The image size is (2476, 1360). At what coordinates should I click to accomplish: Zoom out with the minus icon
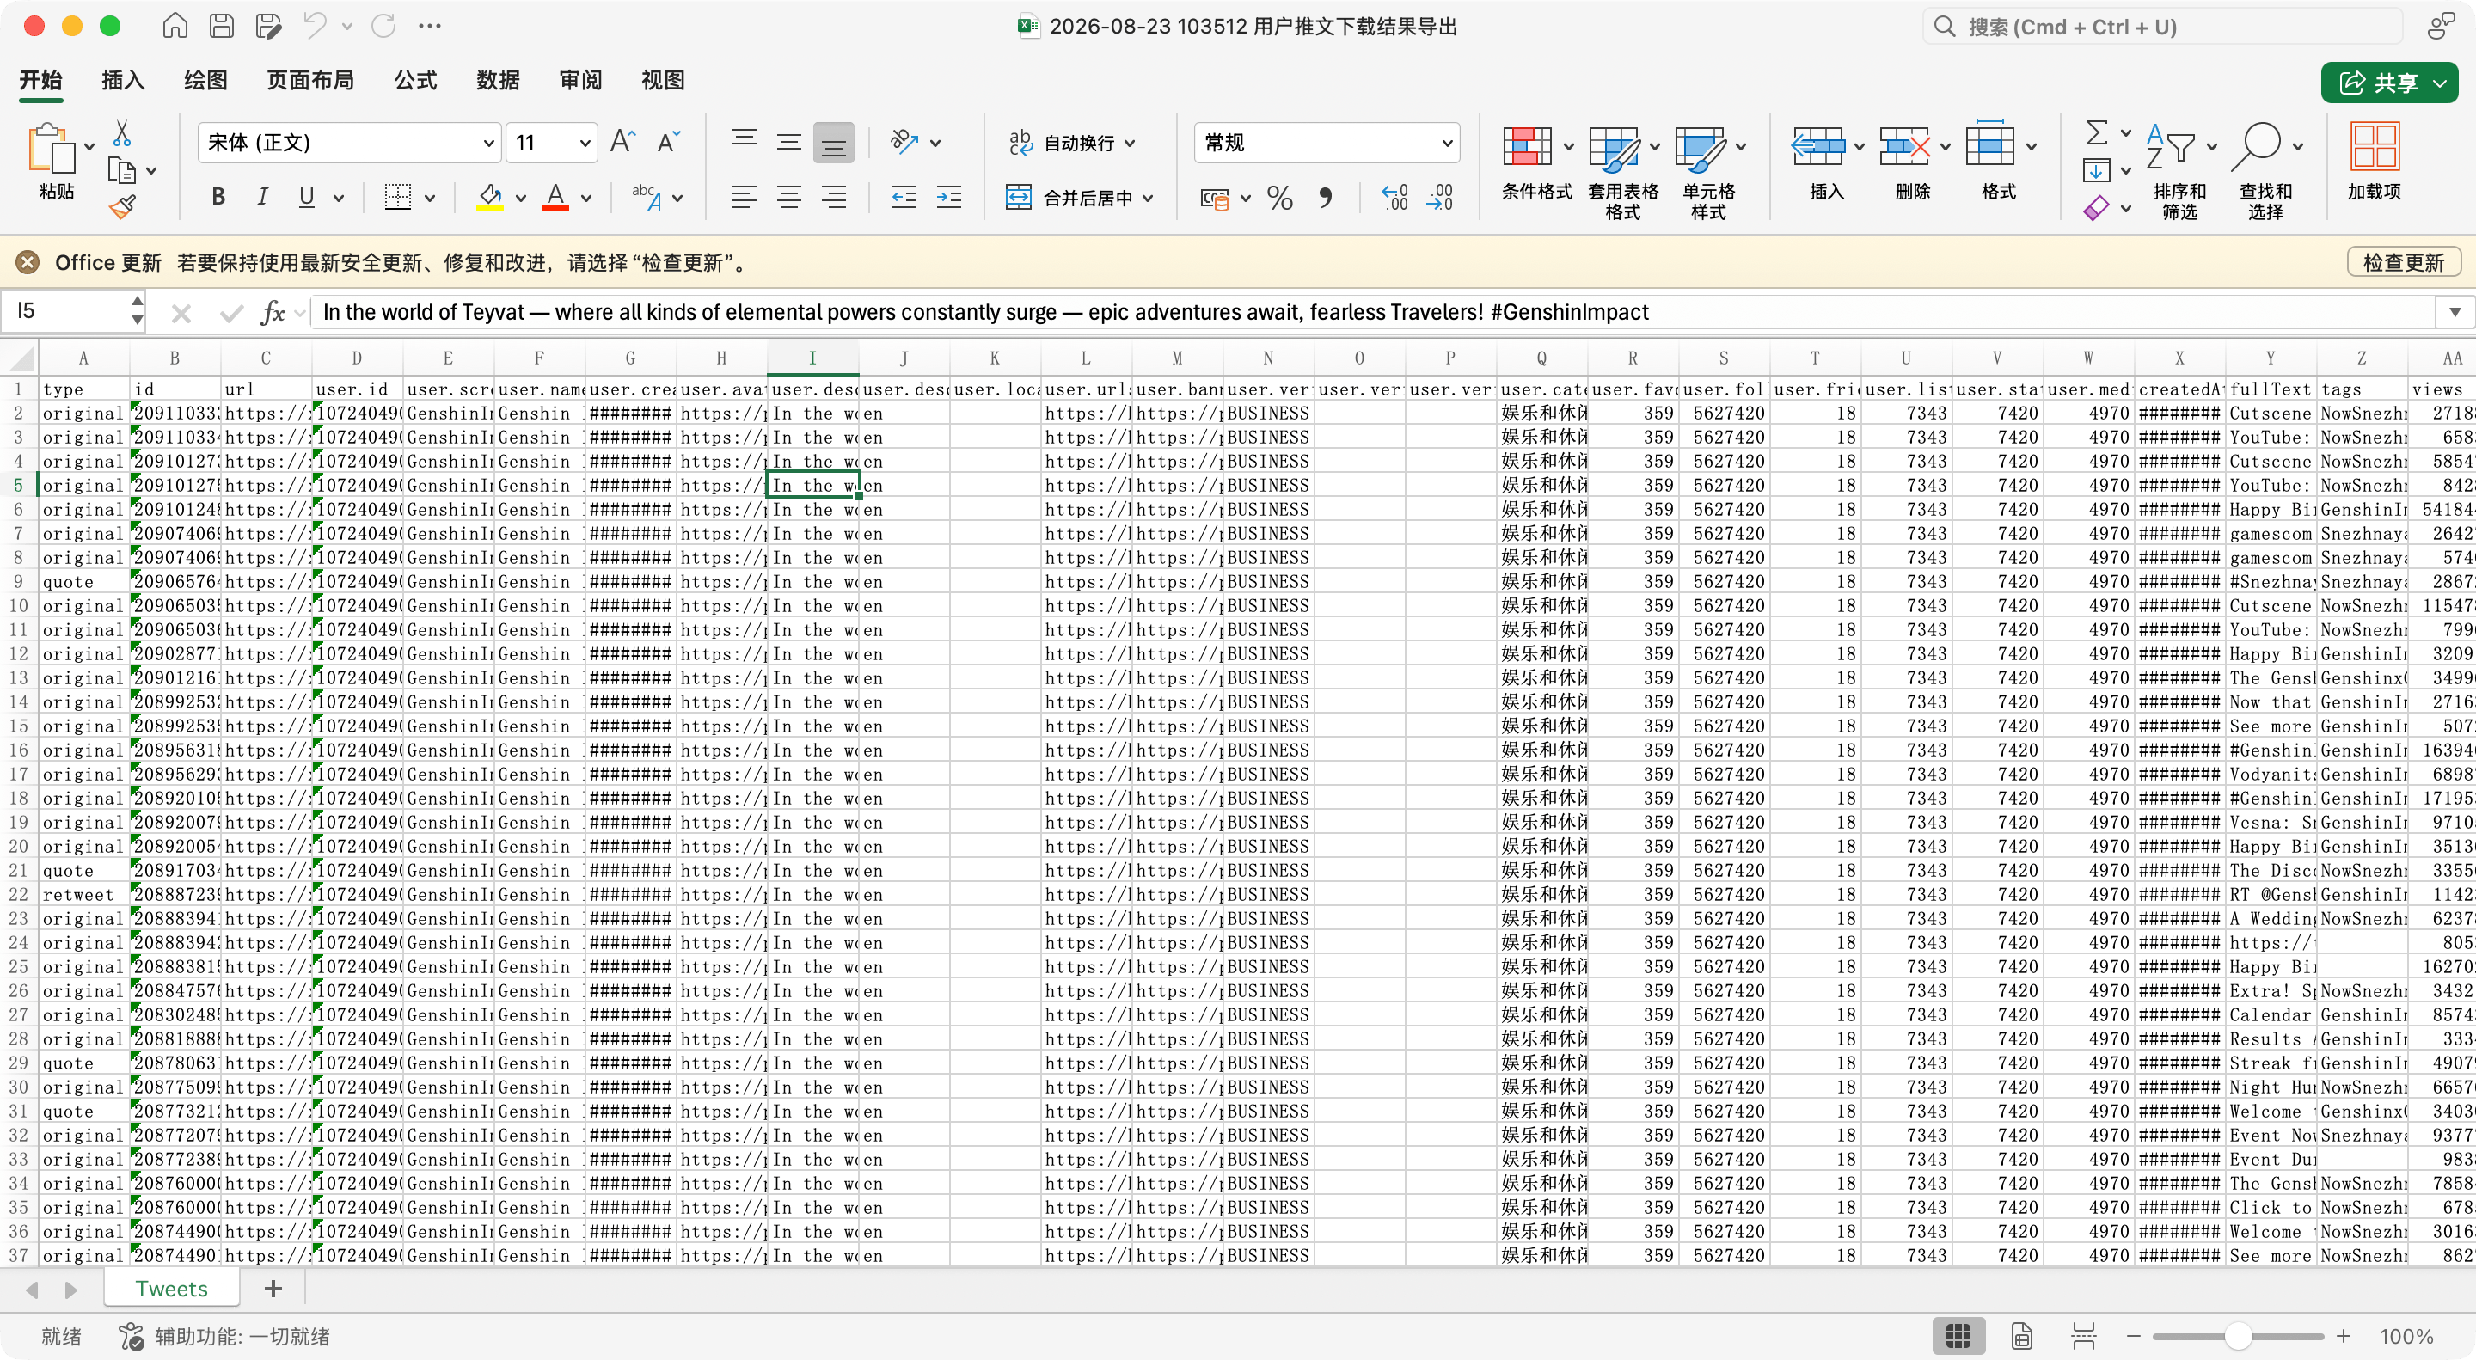point(2134,1336)
